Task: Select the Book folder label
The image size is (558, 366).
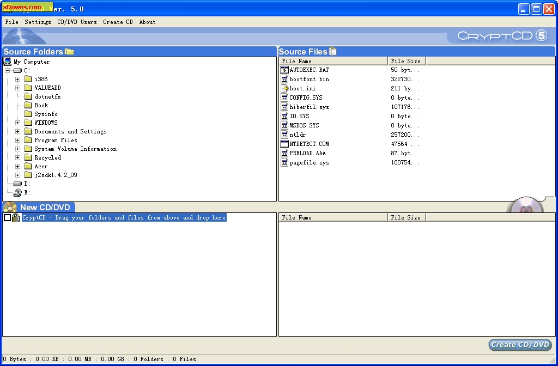Action: click(x=41, y=105)
